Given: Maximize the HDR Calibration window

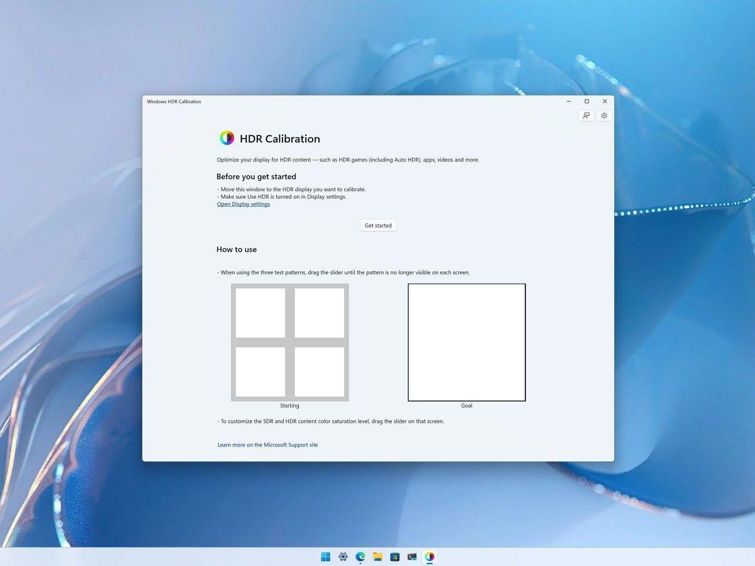Looking at the screenshot, I should [586, 101].
